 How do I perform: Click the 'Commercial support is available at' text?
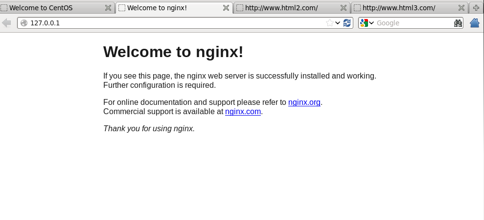pos(163,111)
